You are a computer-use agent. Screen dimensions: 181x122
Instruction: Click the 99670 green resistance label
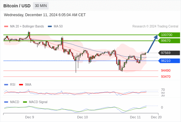tap(169, 41)
